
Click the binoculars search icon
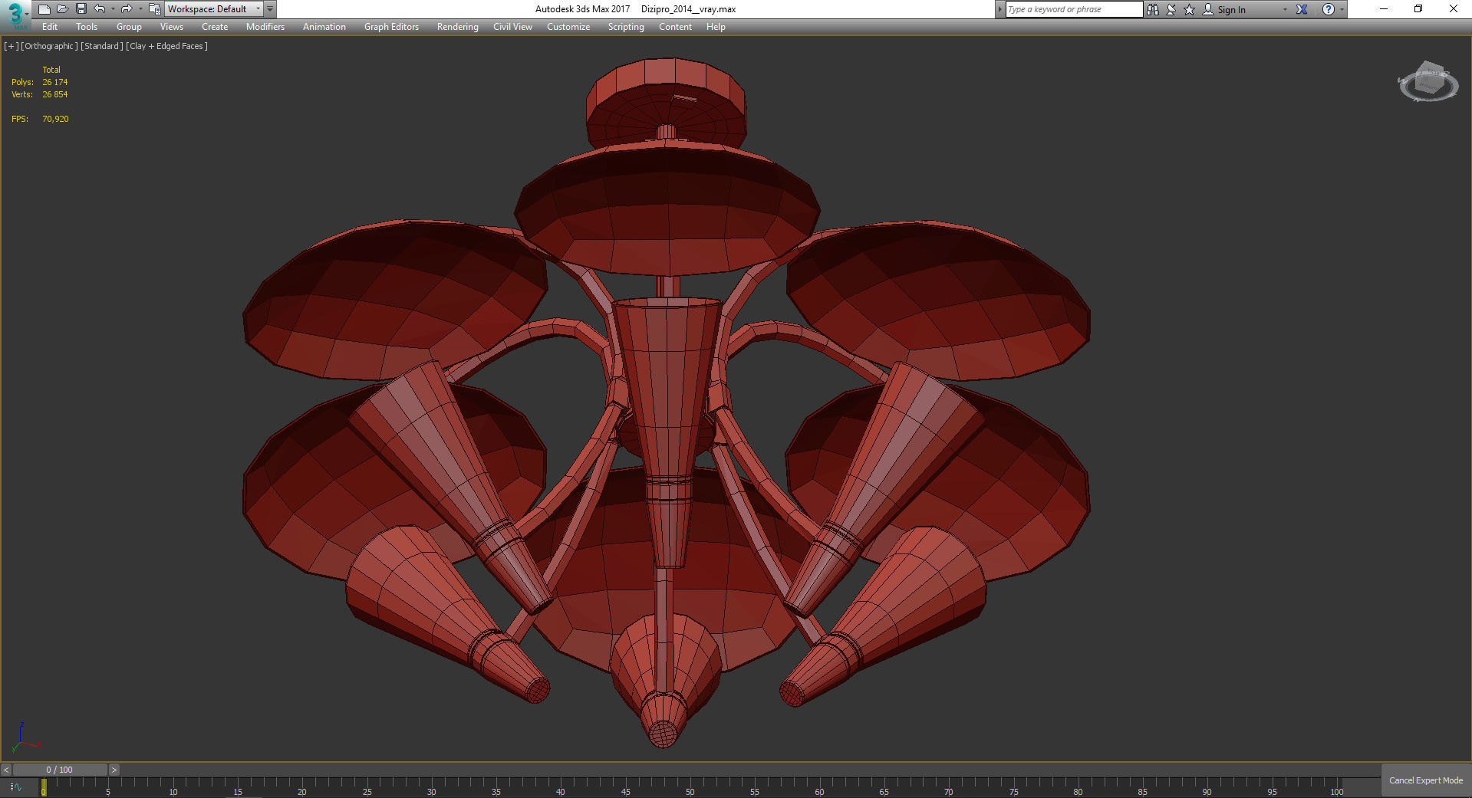point(1153,9)
